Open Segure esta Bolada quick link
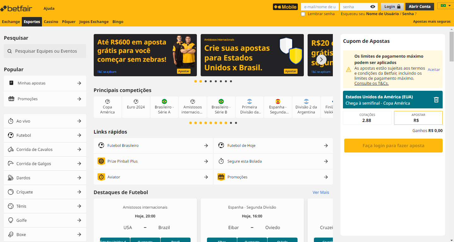Screen dimensions: 454x242 pyautogui.click(x=273, y=161)
